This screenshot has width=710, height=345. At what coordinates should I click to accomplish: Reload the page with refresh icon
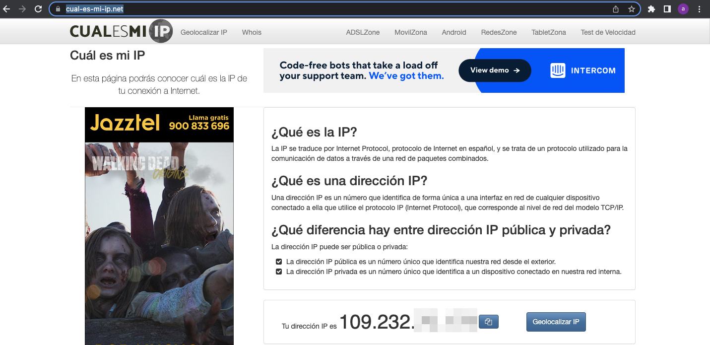pyautogui.click(x=38, y=9)
